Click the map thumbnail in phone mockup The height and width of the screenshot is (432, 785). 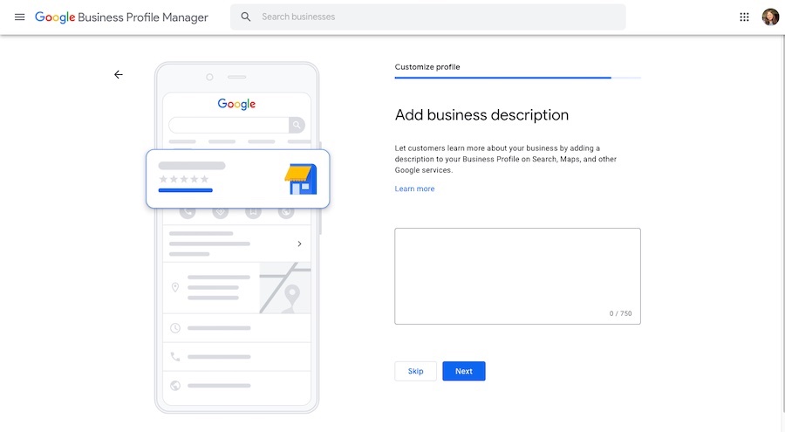point(285,288)
